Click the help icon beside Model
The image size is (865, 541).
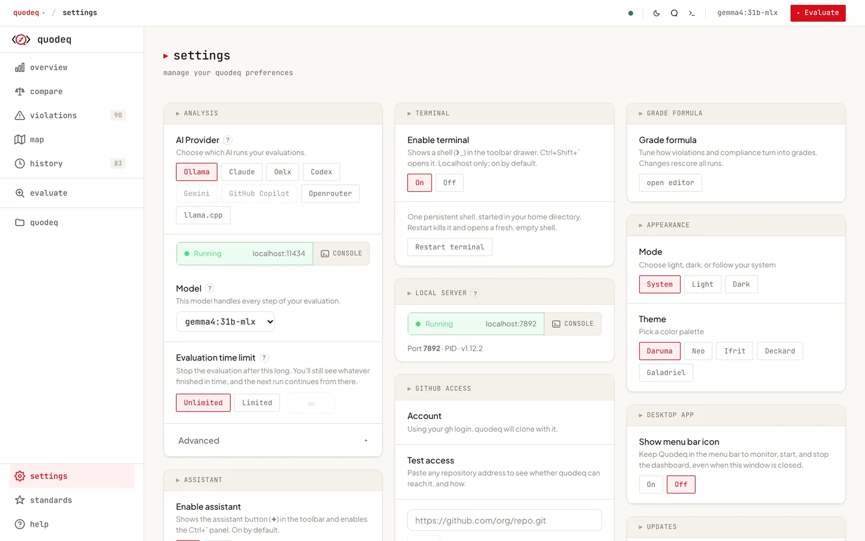pos(210,289)
